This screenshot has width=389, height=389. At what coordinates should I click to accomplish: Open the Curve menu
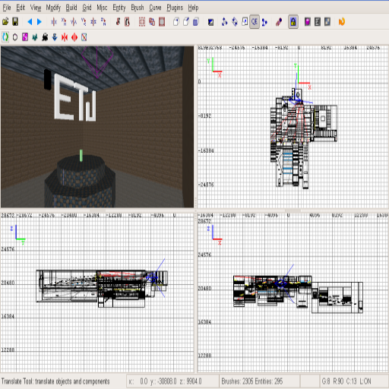[x=155, y=8]
